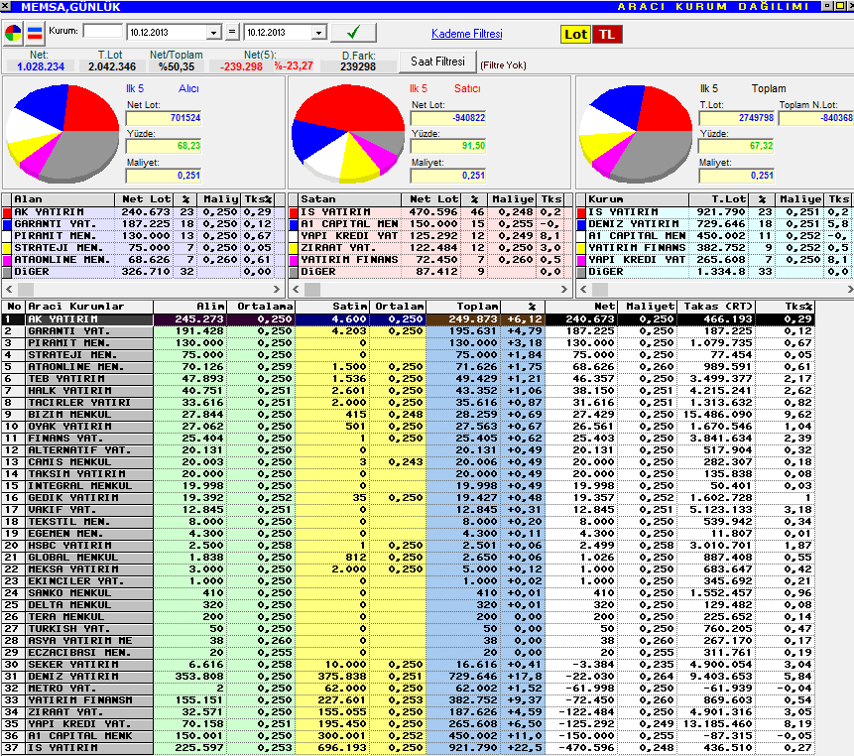The width and height of the screenshot is (854, 756).
Task: Click the Saat Filtresi button
Action: (437, 62)
